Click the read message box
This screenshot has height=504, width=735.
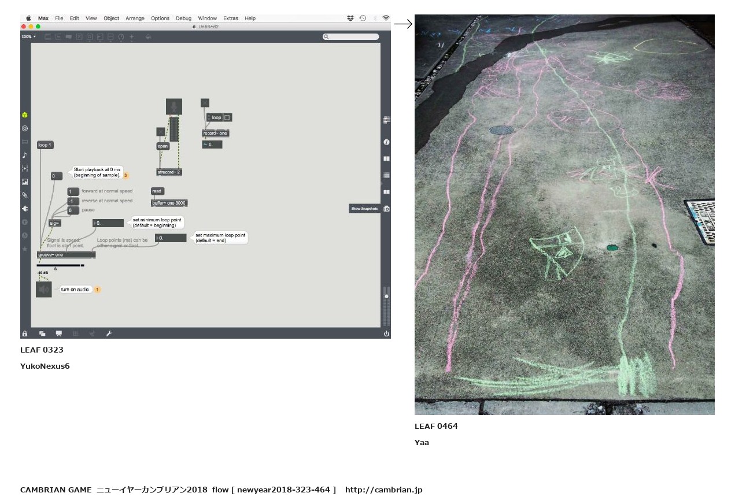click(157, 191)
